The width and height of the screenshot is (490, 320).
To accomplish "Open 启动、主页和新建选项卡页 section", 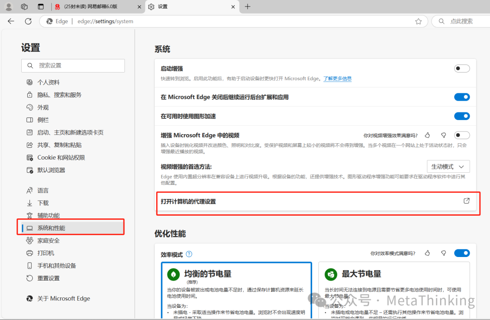I will [70, 132].
